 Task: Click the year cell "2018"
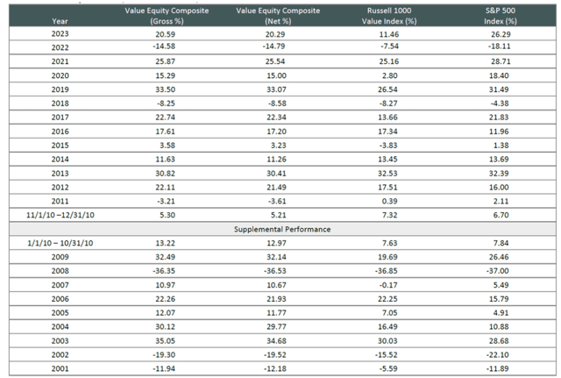pos(60,103)
